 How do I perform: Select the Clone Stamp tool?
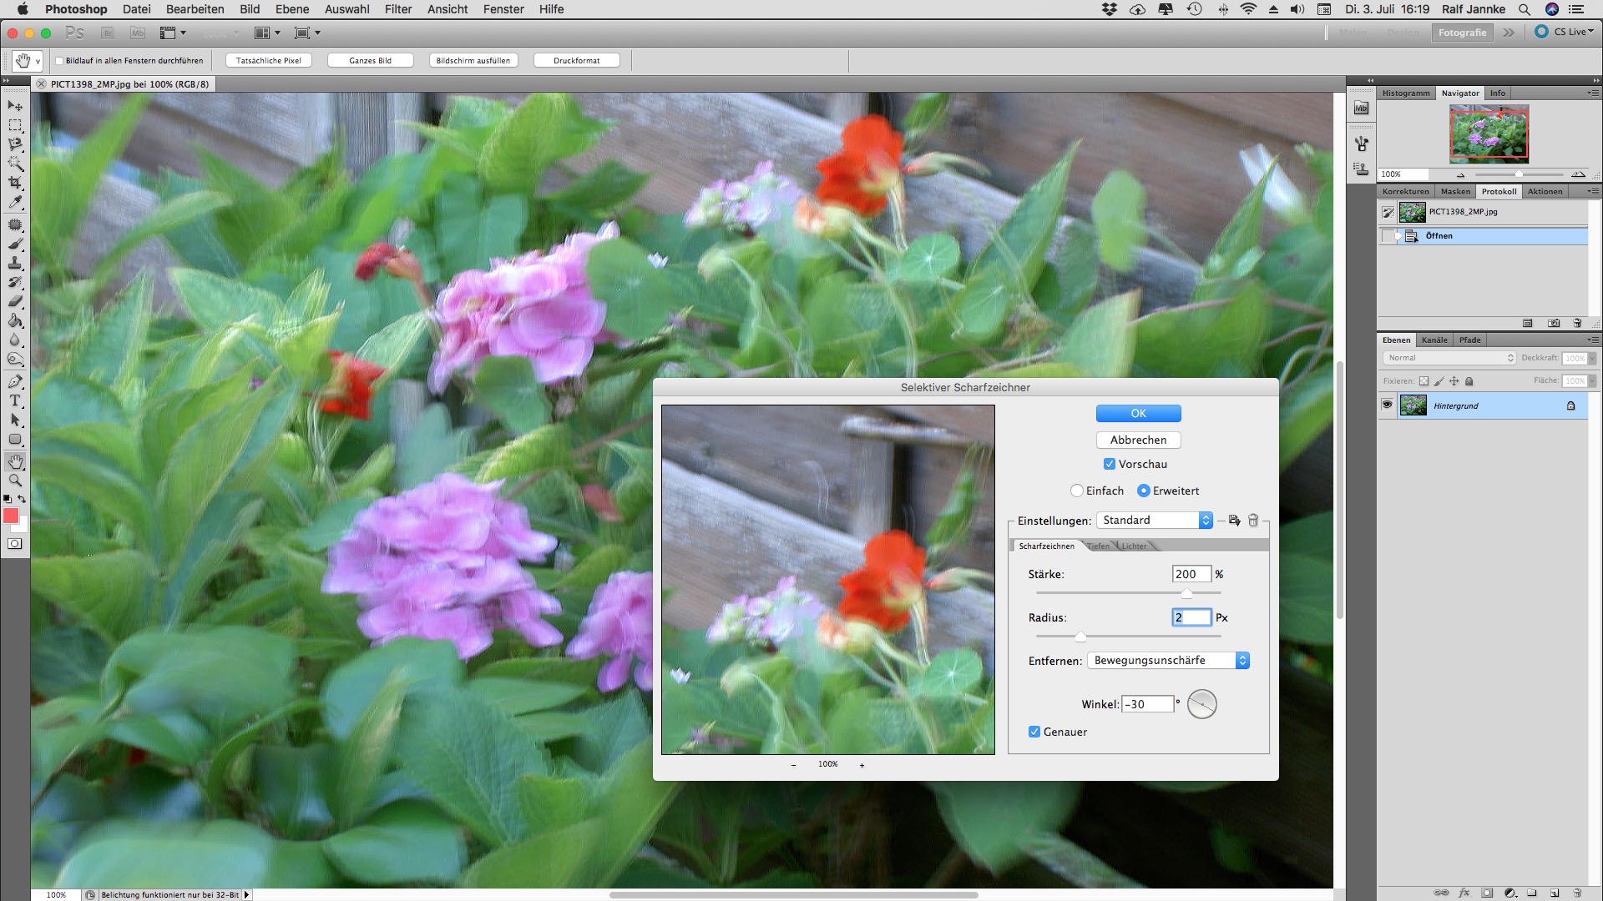tap(15, 264)
